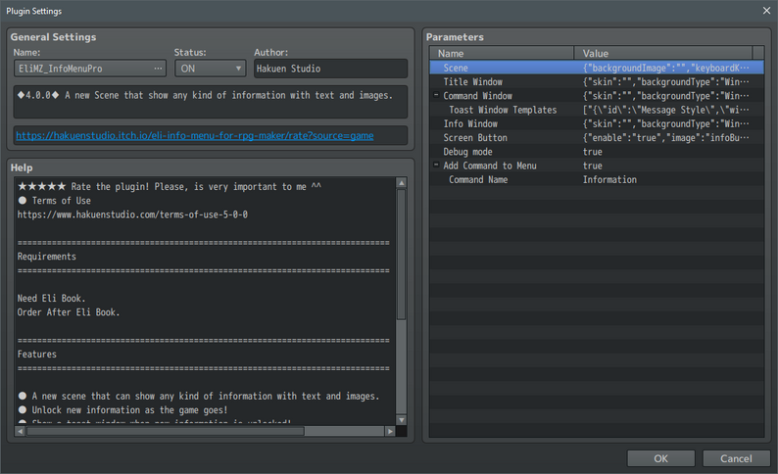
Task: Select Add Command to Menu row
Action: click(x=597, y=166)
